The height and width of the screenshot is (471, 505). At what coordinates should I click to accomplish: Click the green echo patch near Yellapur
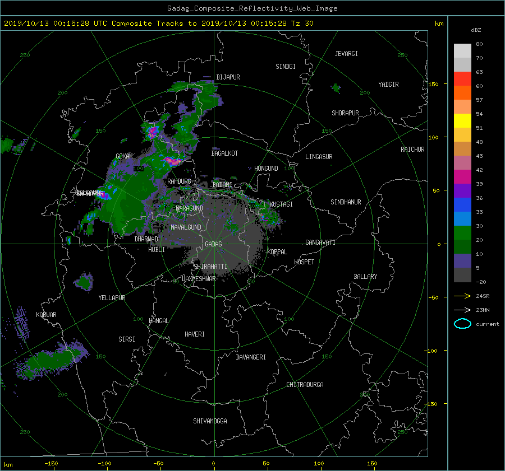[84, 282]
